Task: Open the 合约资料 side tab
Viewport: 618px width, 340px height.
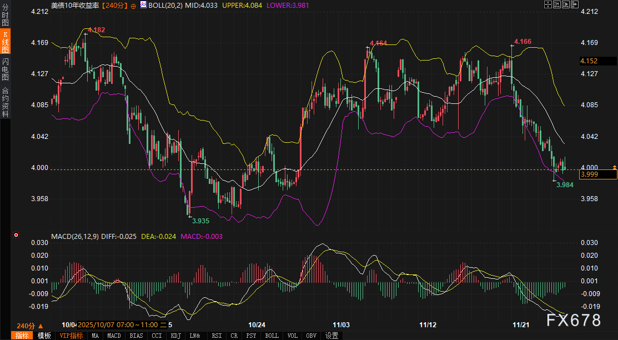Action: pyautogui.click(x=5, y=102)
